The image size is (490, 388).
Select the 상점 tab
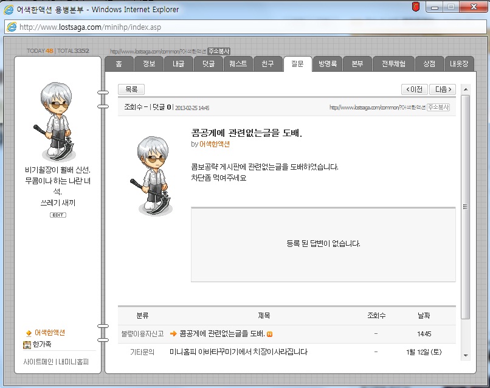(x=429, y=64)
